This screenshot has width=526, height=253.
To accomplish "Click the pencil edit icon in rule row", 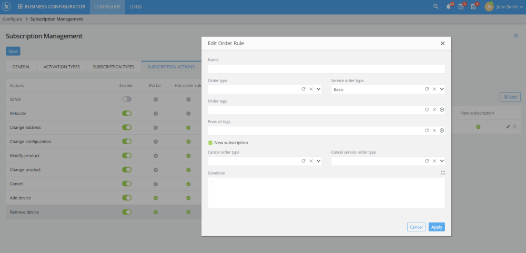I will 508,126.
